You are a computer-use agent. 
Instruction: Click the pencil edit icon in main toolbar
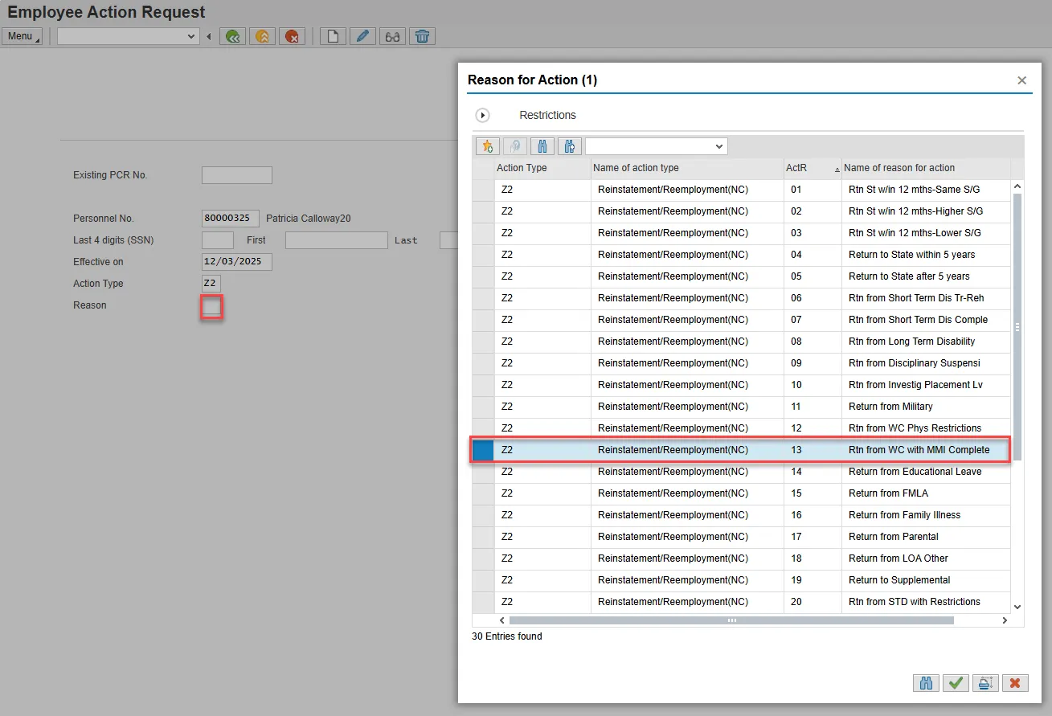click(362, 36)
